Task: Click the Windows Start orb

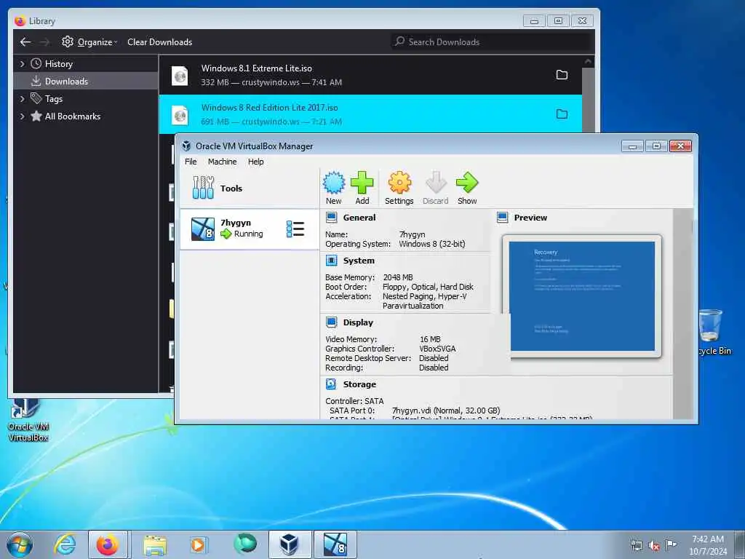Action: (x=20, y=544)
